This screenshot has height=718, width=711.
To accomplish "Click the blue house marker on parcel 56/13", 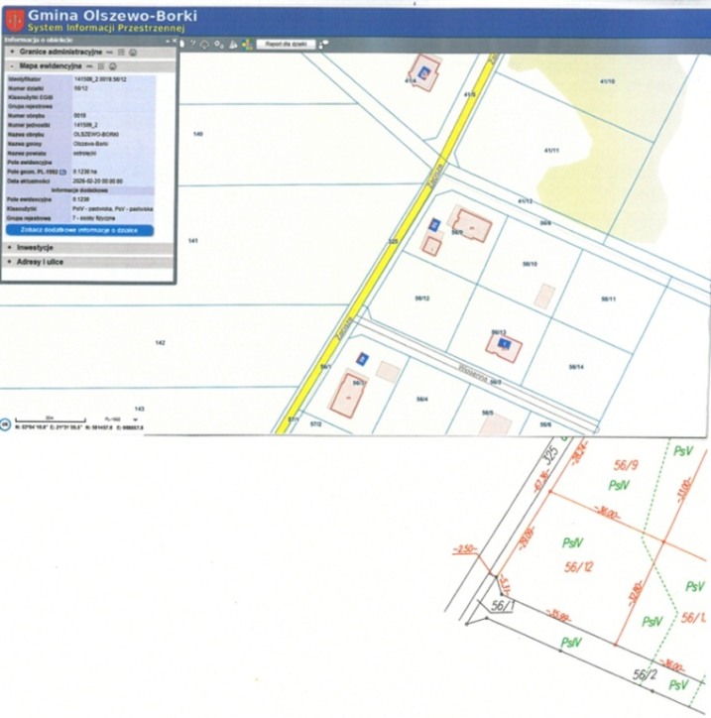I will tap(505, 343).
